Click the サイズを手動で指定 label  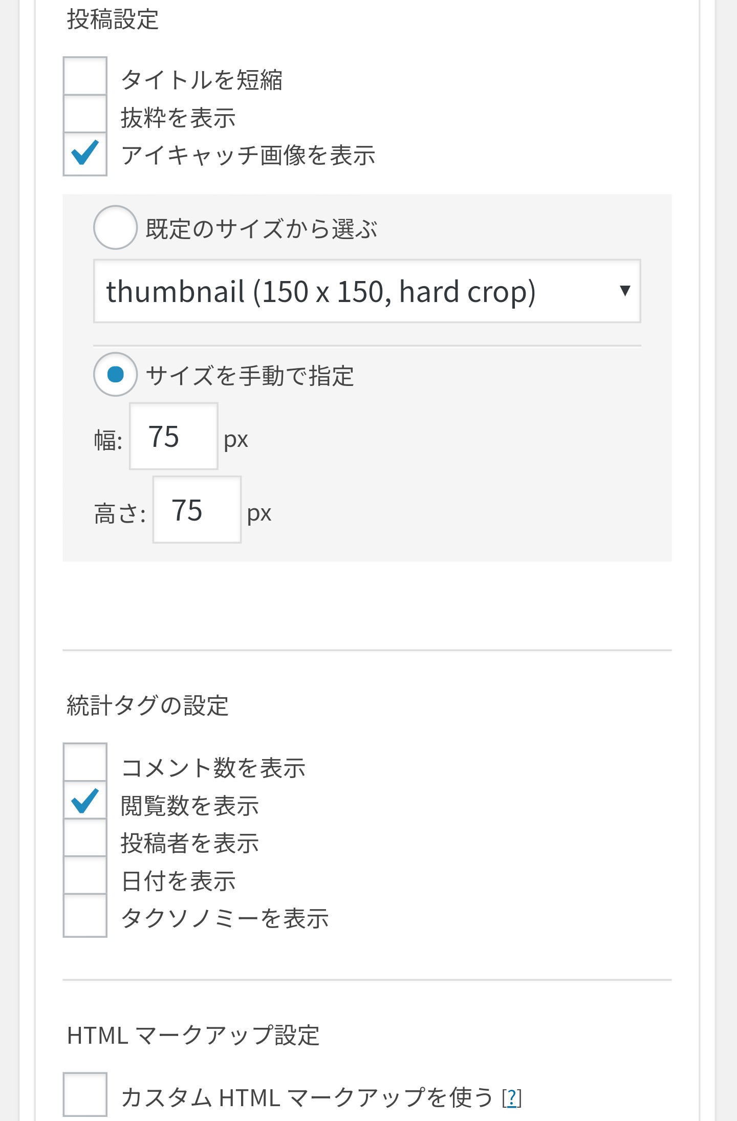[250, 376]
